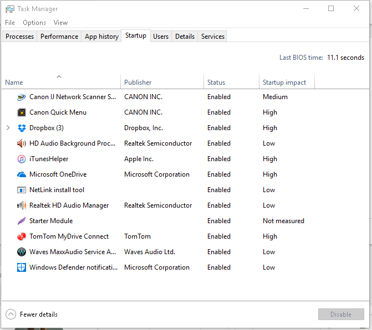Collapse view with Fewer details chevron
The height and width of the screenshot is (330, 372).
pyautogui.click(x=11, y=314)
